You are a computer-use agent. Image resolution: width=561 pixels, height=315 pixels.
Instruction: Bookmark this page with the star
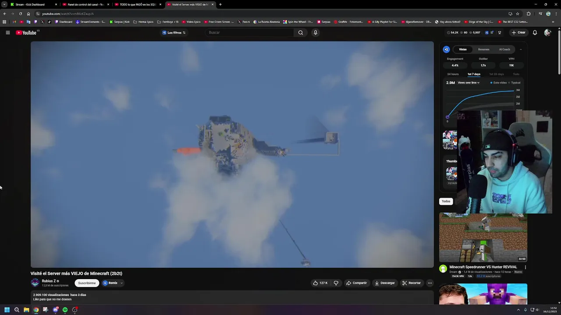(518, 14)
